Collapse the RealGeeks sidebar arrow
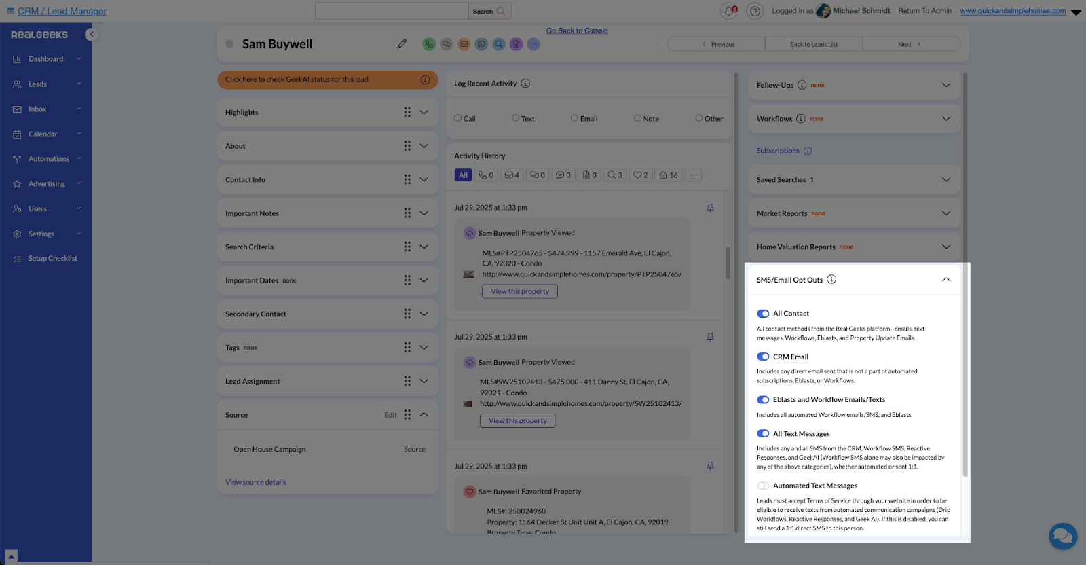The width and height of the screenshot is (1086, 565). [92, 35]
